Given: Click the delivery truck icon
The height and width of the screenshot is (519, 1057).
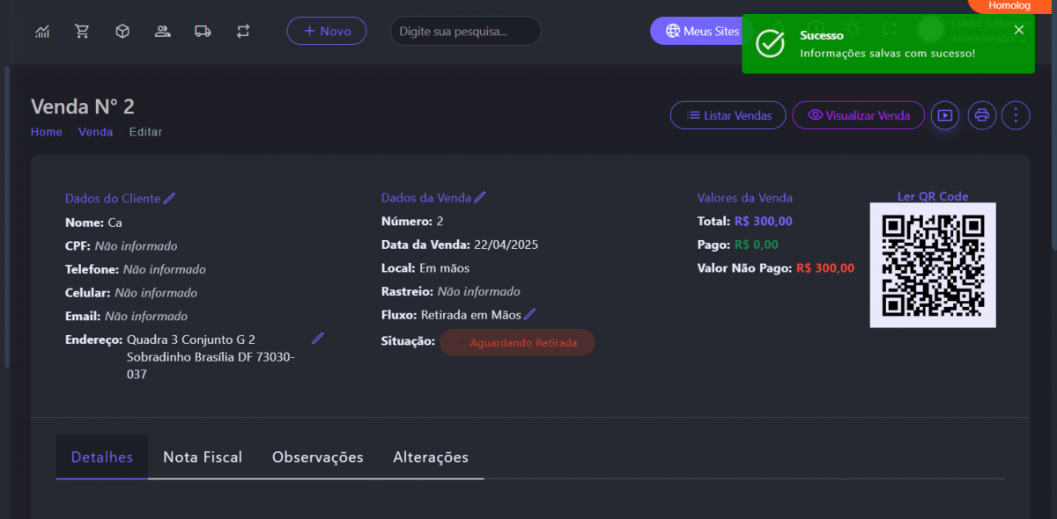Looking at the screenshot, I should 203,32.
